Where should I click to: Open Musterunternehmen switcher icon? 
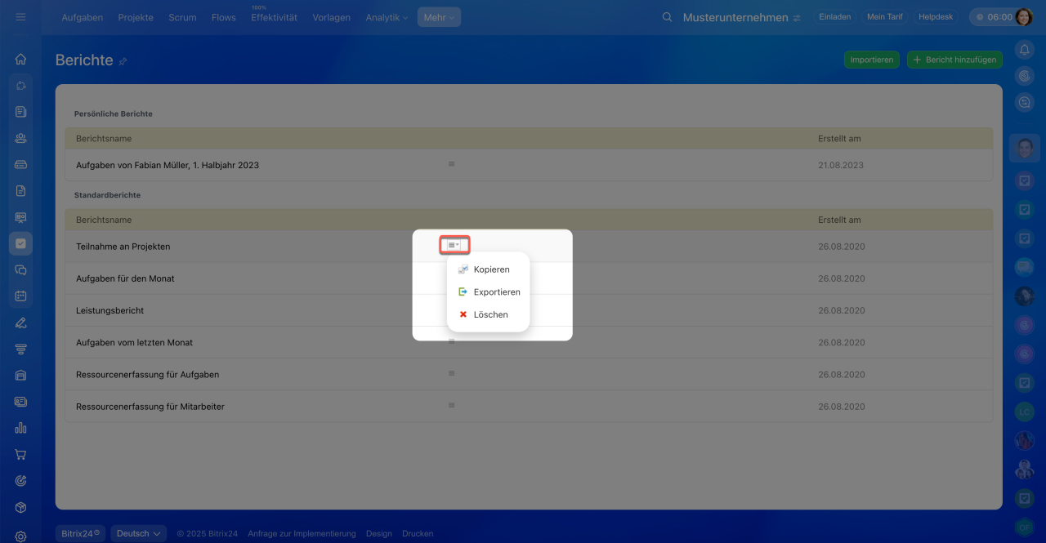pos(797,18)
